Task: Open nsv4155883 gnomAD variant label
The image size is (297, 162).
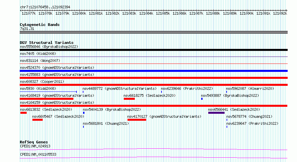Action: [57, 75]
